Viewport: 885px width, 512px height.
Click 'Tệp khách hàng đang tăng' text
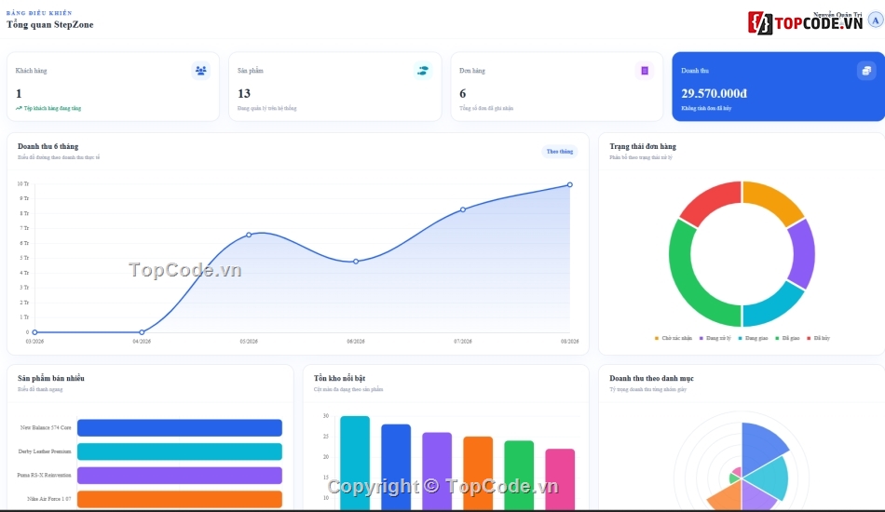(52, 108)
